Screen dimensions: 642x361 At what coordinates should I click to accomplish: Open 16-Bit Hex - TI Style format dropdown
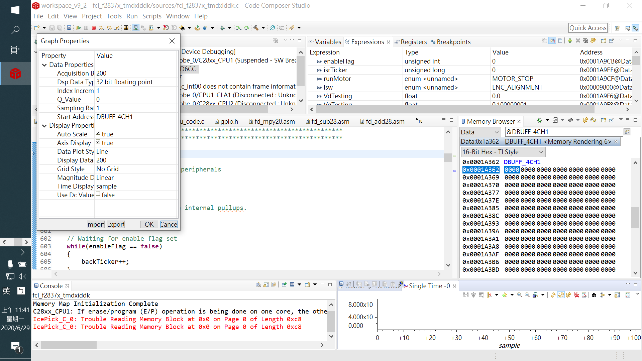pos(503,152)
